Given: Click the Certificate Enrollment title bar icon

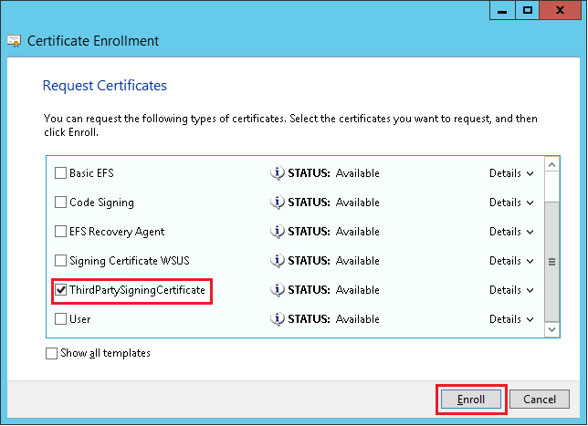Looking at the screenshot, I should coord(15,41).
